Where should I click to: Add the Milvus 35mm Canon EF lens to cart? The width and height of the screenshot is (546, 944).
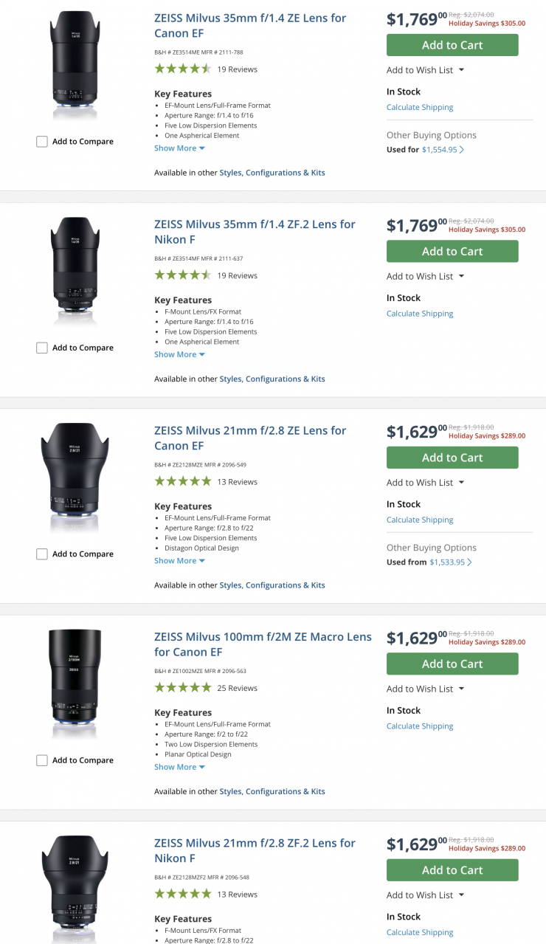(452, 45)
